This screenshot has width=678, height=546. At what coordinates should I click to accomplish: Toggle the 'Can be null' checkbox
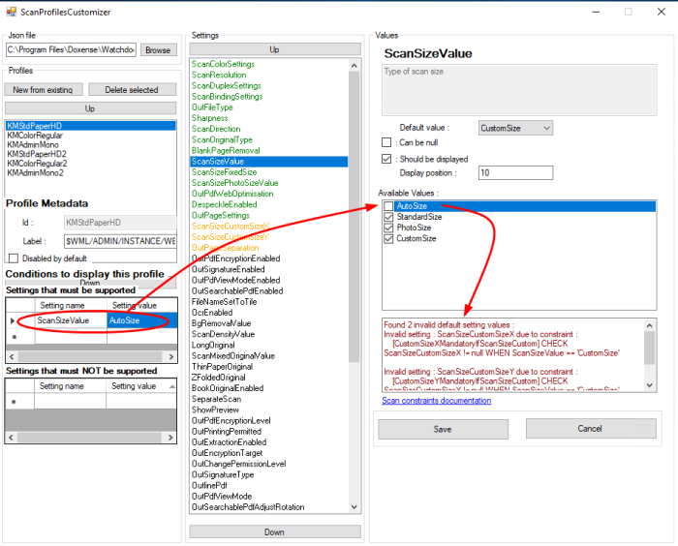pos(387,142)
